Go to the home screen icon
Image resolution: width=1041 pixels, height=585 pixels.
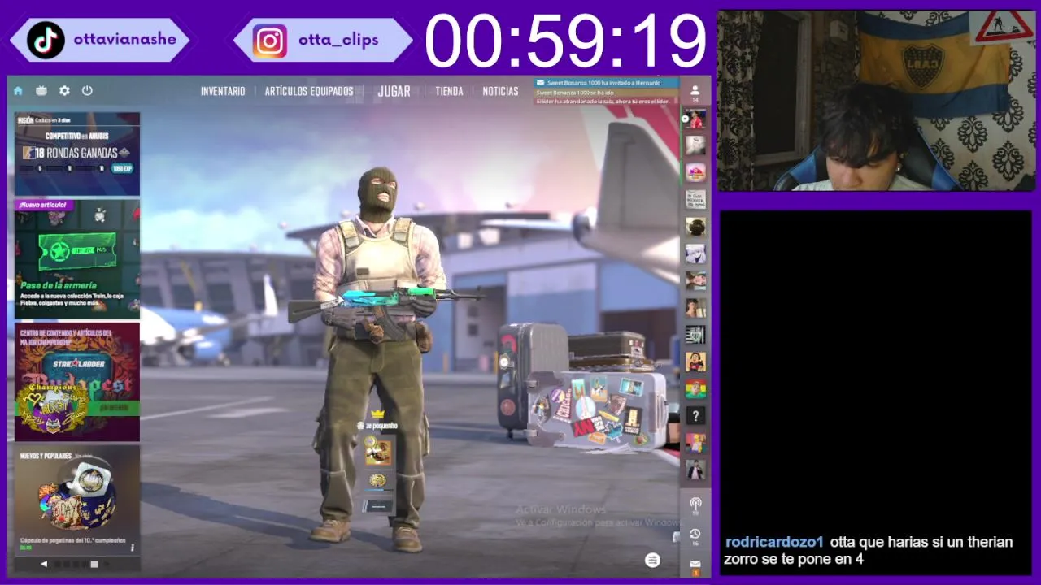(18, 91)
